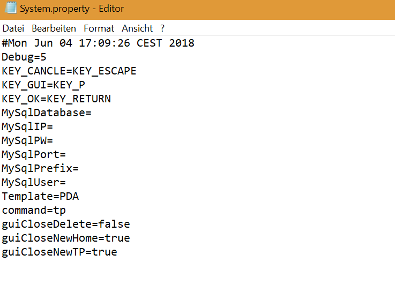Open the Datei menu
Image resolution: width=395 pixels, height=292 pixels.
point(13,28)
